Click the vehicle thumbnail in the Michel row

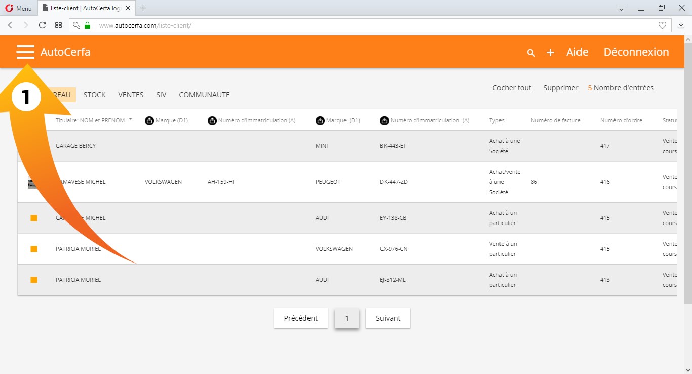tap(32, 183)
